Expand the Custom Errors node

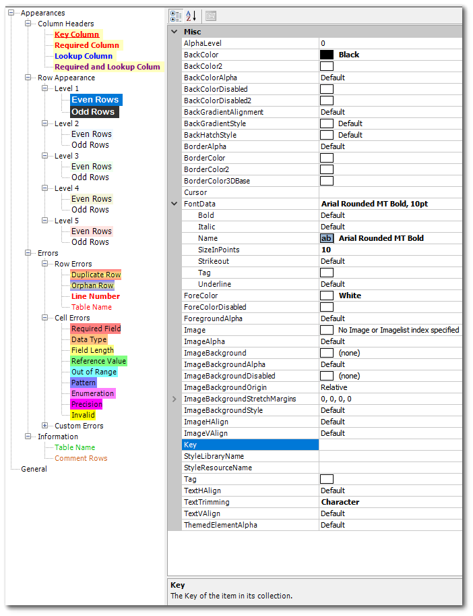coord(45,426)
